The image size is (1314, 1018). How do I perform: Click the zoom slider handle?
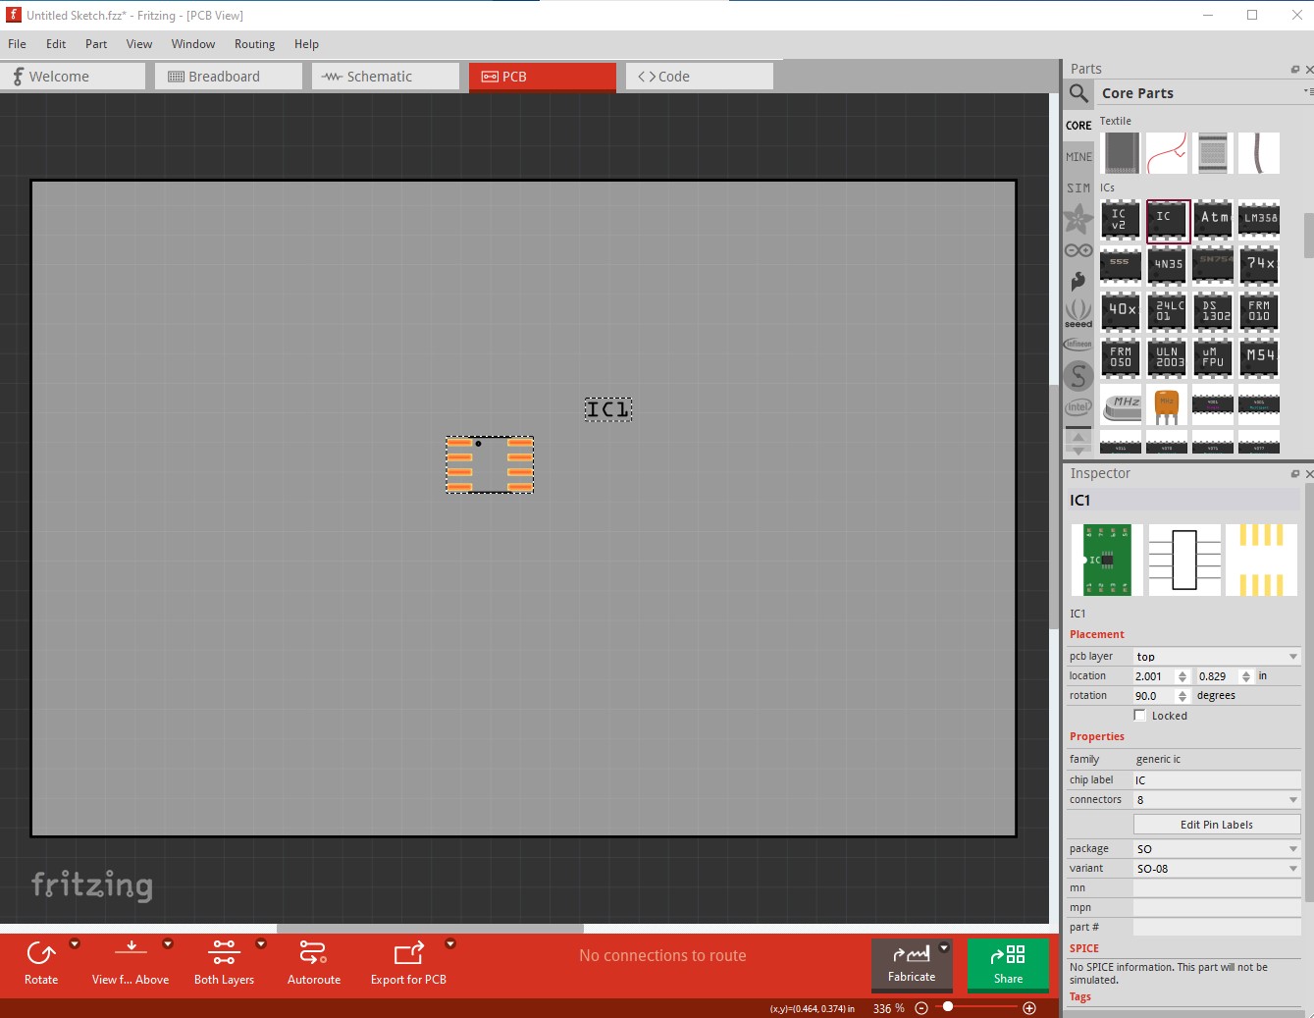click(948, 1007)
